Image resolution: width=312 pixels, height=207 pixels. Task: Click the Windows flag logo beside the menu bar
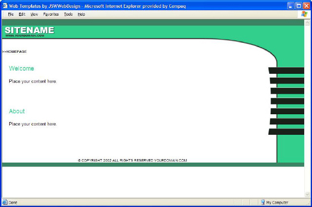[305, 14]
